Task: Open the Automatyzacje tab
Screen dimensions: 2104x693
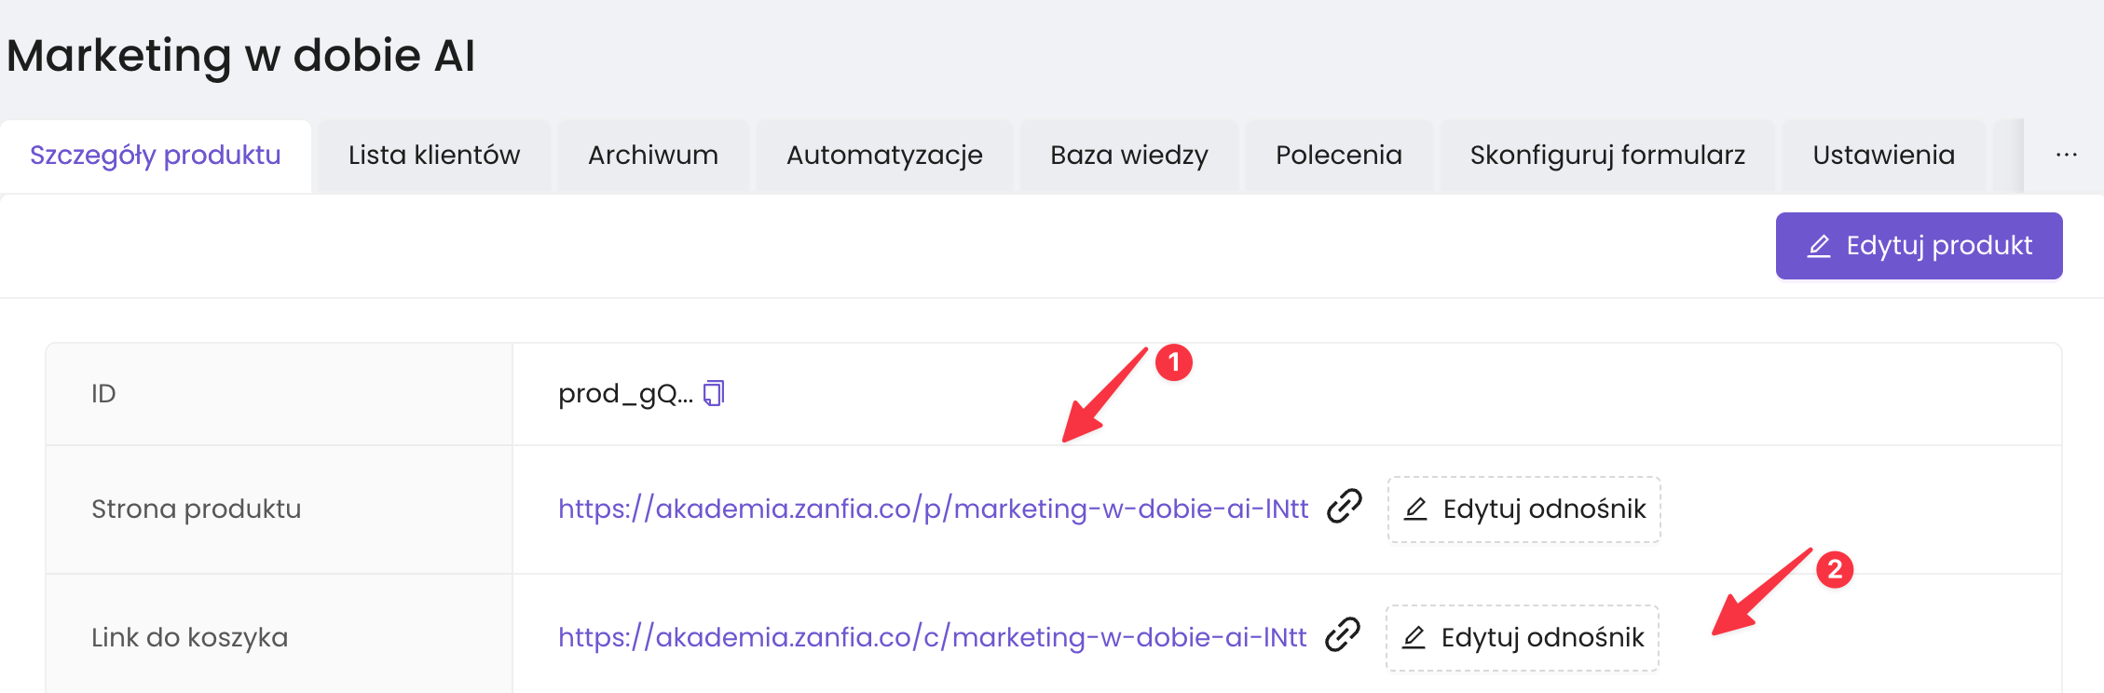Action: (x=884, y=156)
